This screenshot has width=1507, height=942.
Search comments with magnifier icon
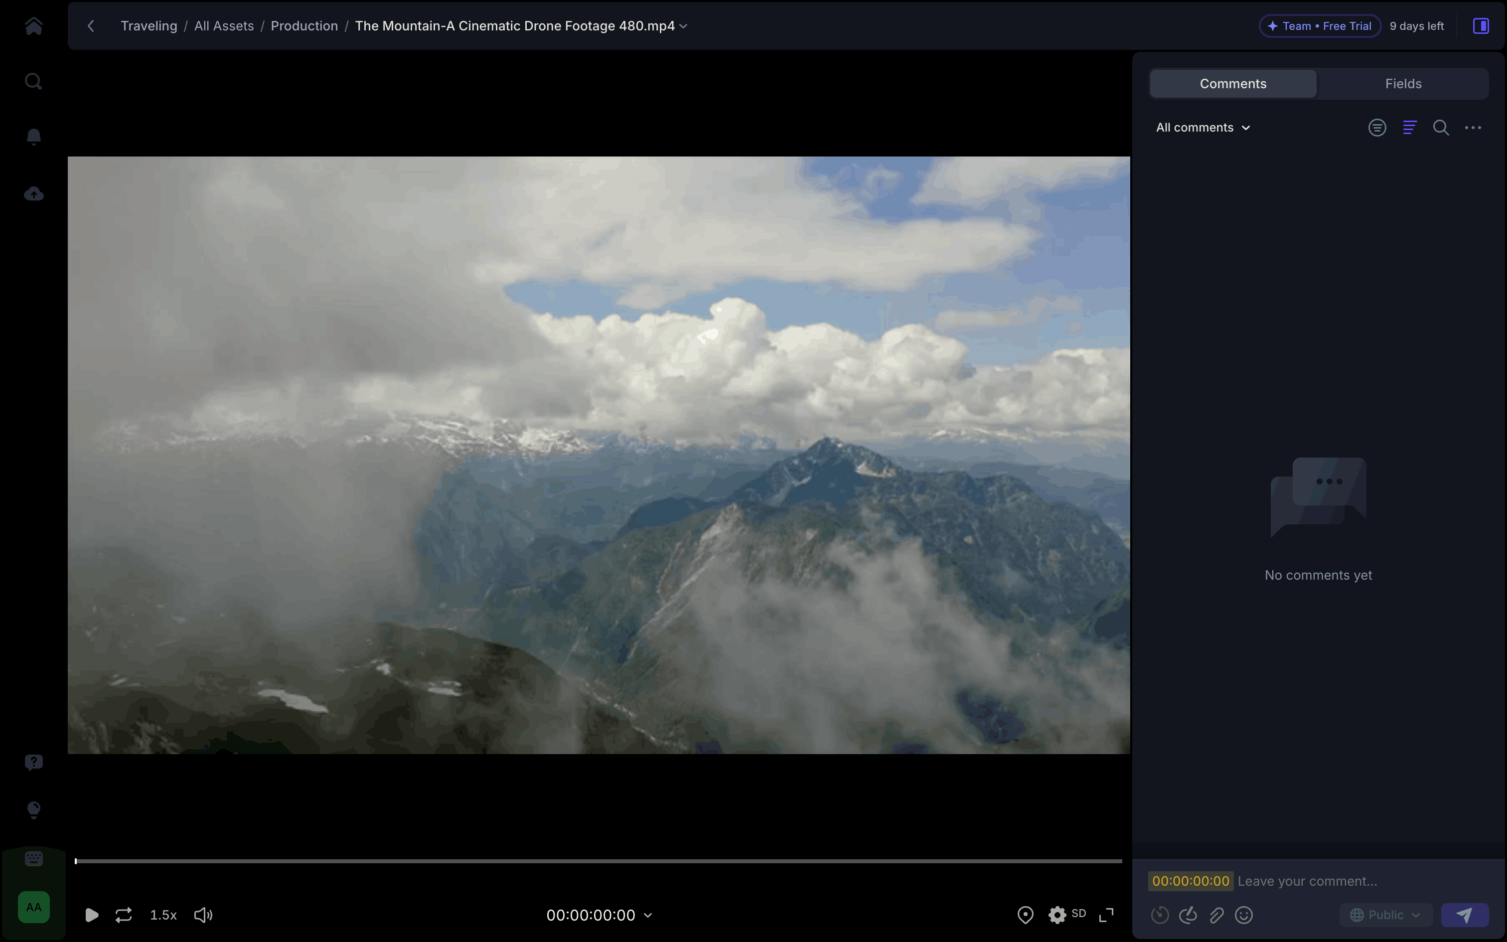1440,128
